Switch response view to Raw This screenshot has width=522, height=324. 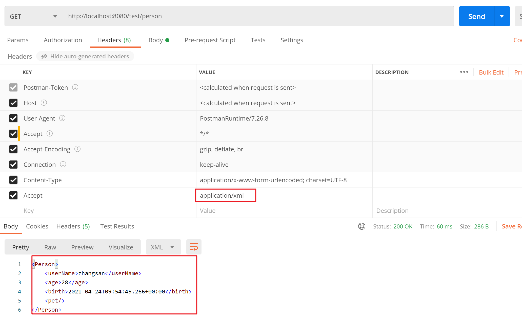[50, 247]
